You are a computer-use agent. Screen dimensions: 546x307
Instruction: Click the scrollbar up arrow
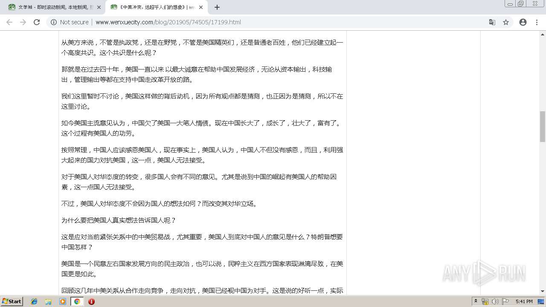[543, 34]
